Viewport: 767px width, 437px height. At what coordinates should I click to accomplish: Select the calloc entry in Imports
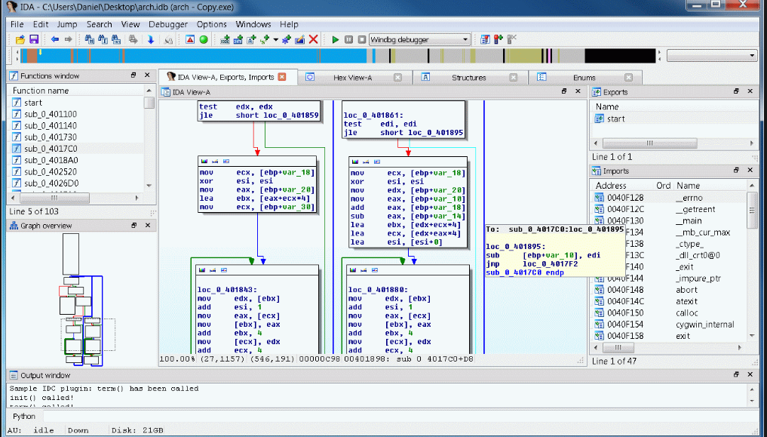[x=687, y=312]
